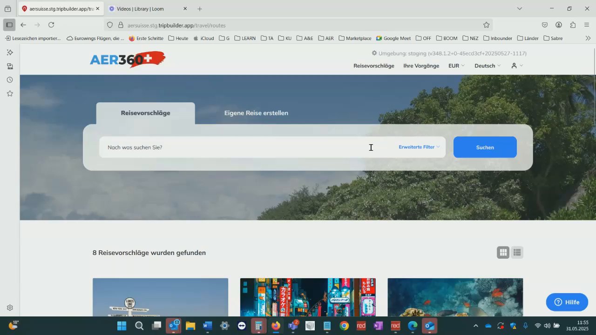Viewport: 596px width, 335px height.
Task: Switch to grid view of results
Action: click(x=503, y=253)
